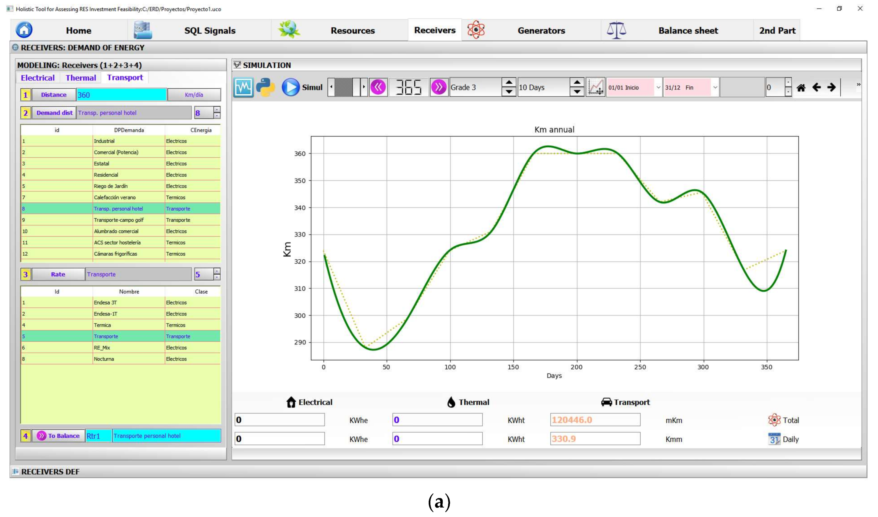Click the magenta forward double-arrow button
The width and height of the screenshot is (878, 517).
(x=439, y=87)
